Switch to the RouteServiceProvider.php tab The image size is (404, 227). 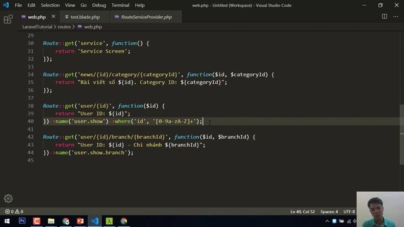(x=146, y=17)
